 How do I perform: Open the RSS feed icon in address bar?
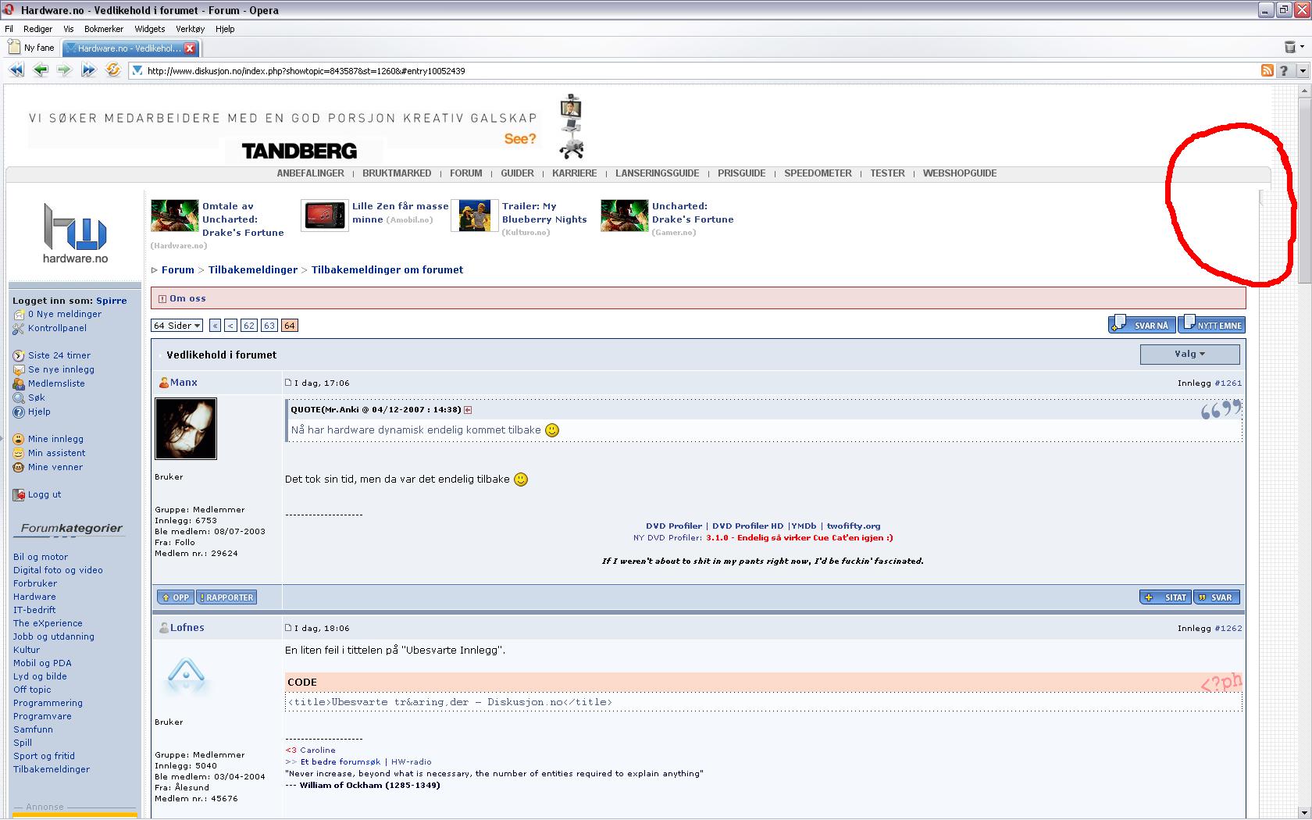pos(1267,70)
